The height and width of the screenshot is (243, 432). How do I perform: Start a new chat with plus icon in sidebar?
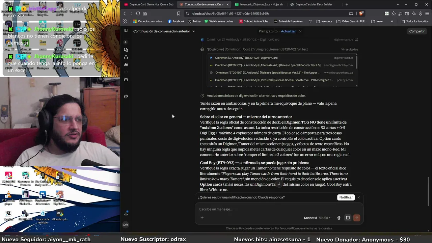coord(126,42)
